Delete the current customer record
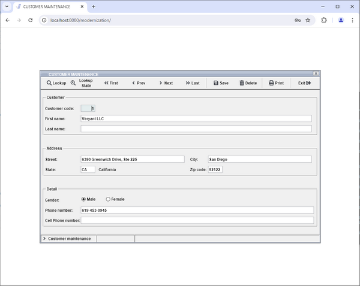Image resolution: width=360 pixels, height=286 pixels. point(248,83)
